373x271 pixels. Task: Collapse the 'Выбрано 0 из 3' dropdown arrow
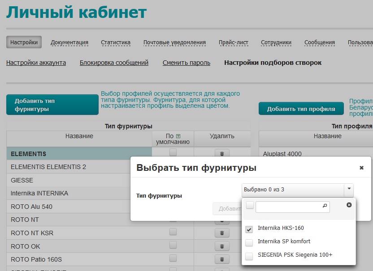coord(348,190)
